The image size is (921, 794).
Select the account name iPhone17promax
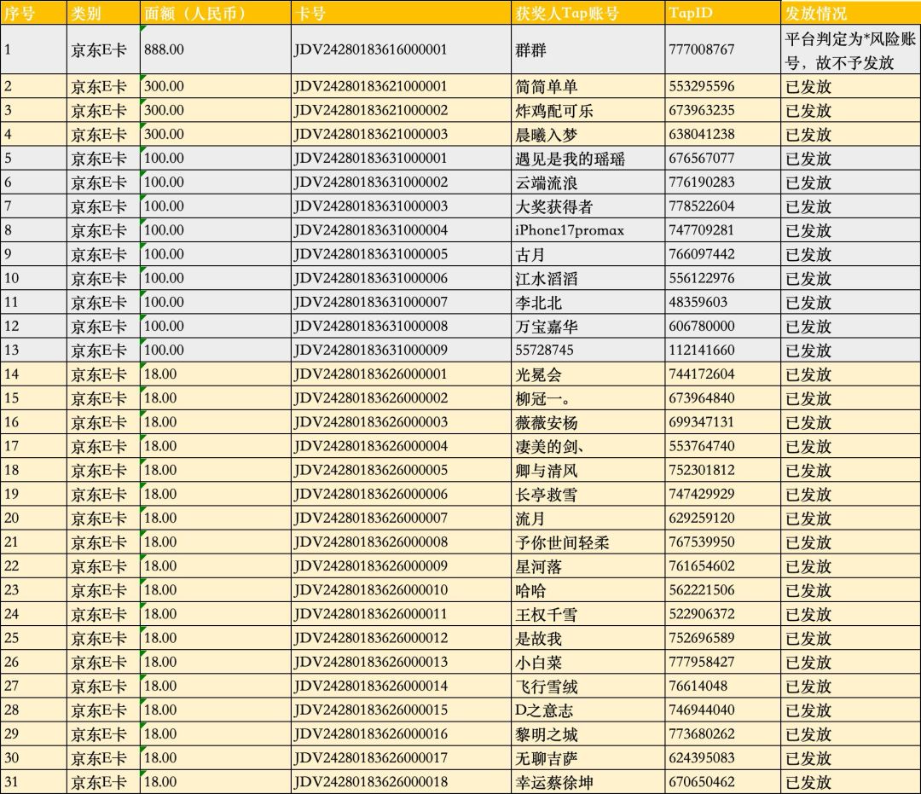(x=570, y=230)
